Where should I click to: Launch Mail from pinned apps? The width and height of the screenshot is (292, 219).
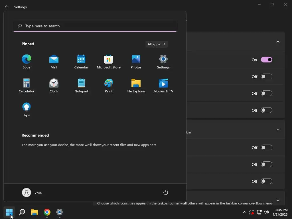click(54, 62)
